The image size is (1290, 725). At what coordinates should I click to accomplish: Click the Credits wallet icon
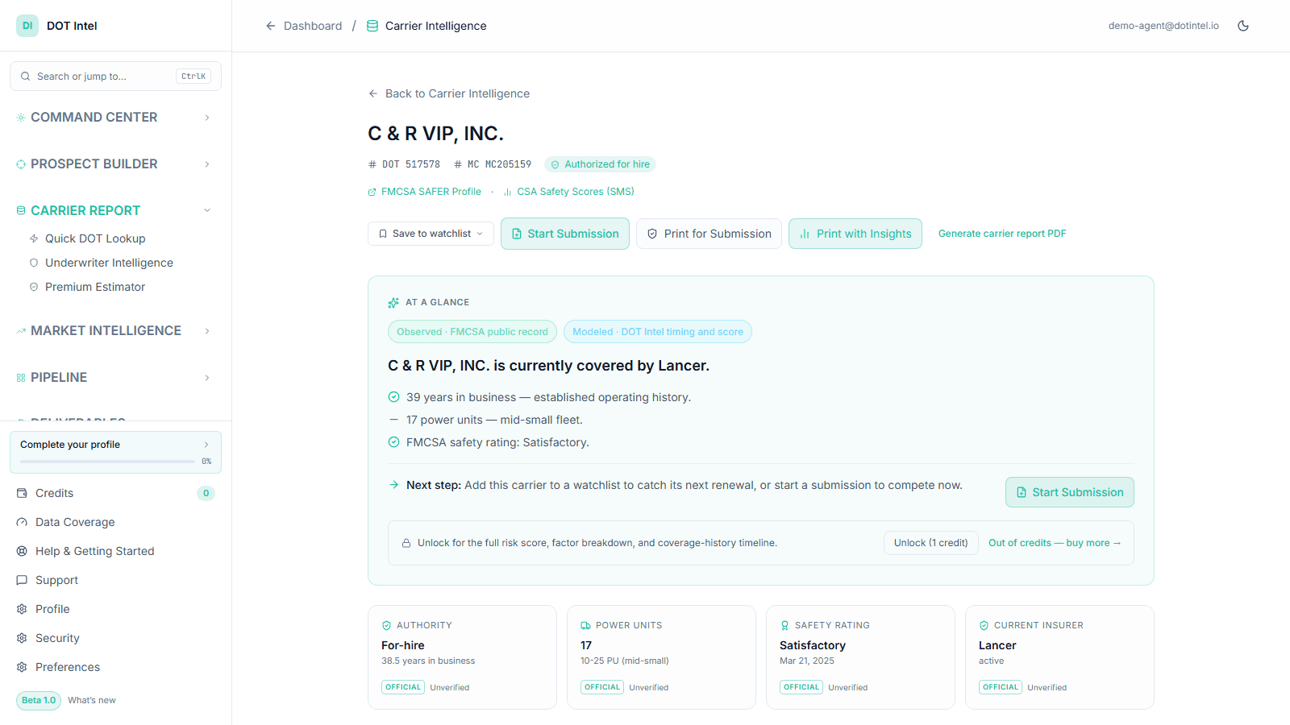click(22, 493)
